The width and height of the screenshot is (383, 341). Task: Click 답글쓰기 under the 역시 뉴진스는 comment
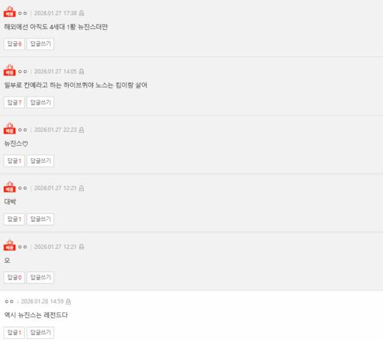point(40,333)
